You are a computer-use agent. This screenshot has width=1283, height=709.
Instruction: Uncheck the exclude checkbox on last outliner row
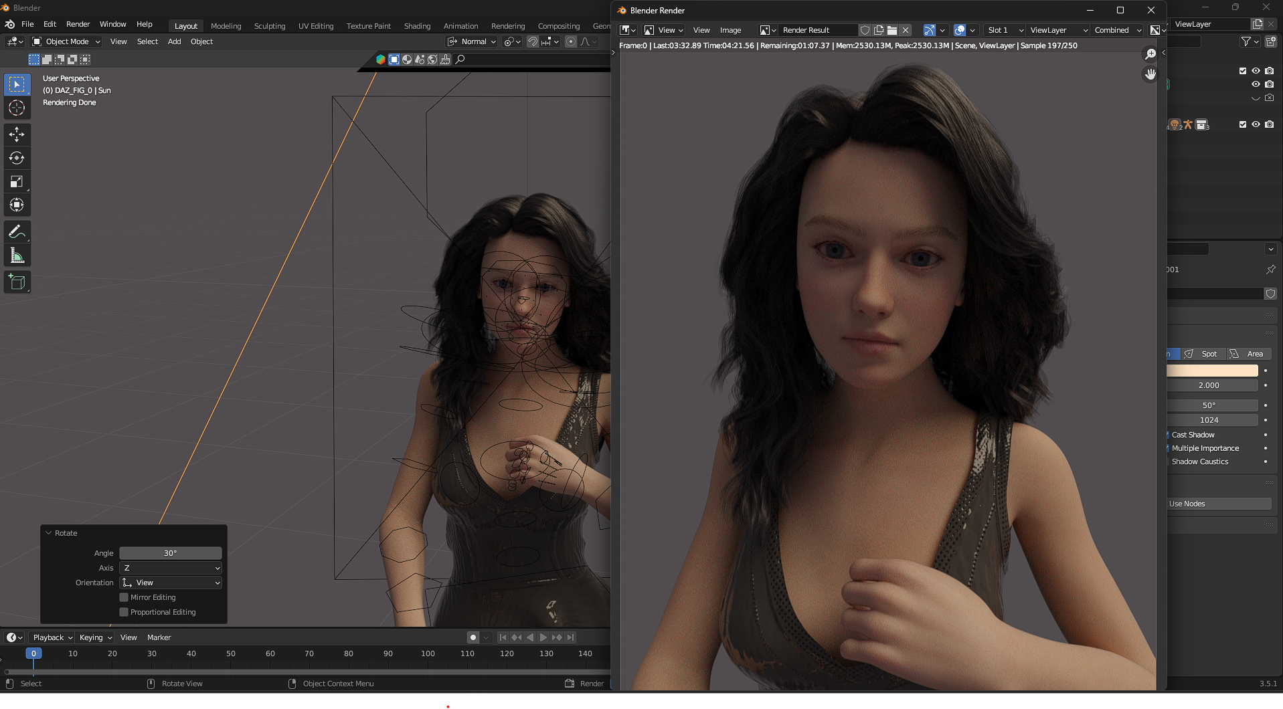click(1243, 124)
